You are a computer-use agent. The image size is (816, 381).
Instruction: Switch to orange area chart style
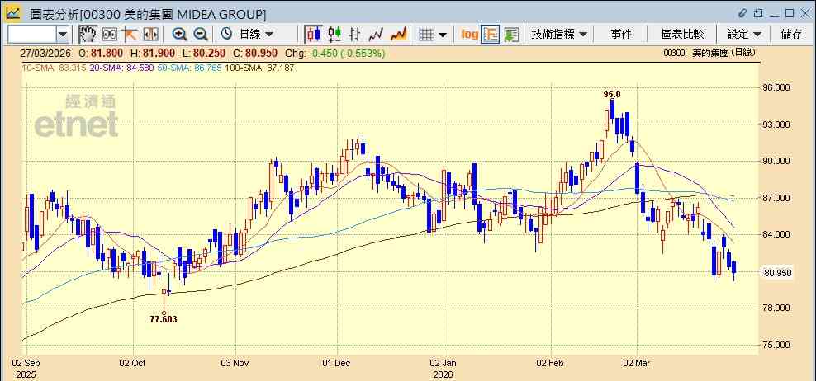point(398,35)
